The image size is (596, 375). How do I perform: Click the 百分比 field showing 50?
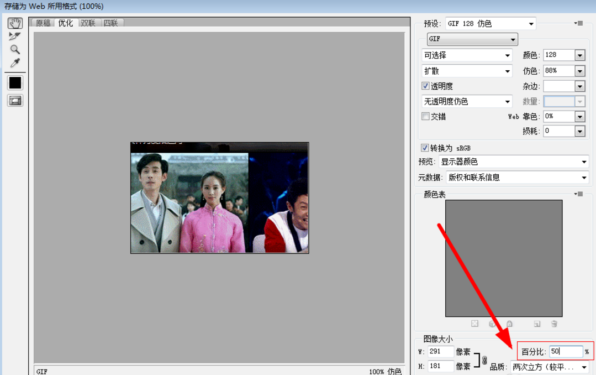coord(566,351)
